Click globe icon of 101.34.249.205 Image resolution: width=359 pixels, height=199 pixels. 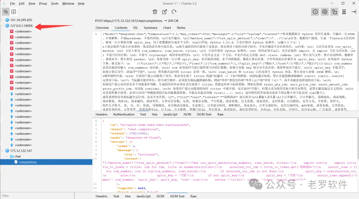pyautogui.click(x=7, y=20)
